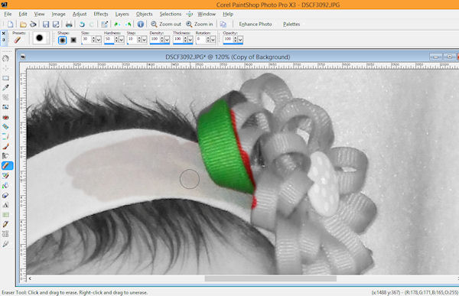Select the Crop tool
459x296 pixels.
point(5,97)
